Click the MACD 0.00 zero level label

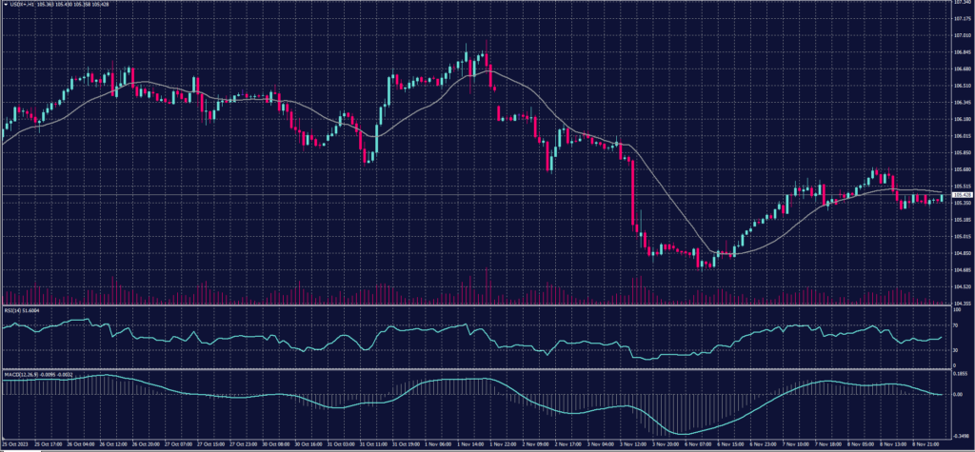957,394
